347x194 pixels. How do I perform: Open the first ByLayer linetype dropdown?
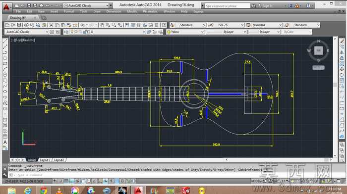245,32
